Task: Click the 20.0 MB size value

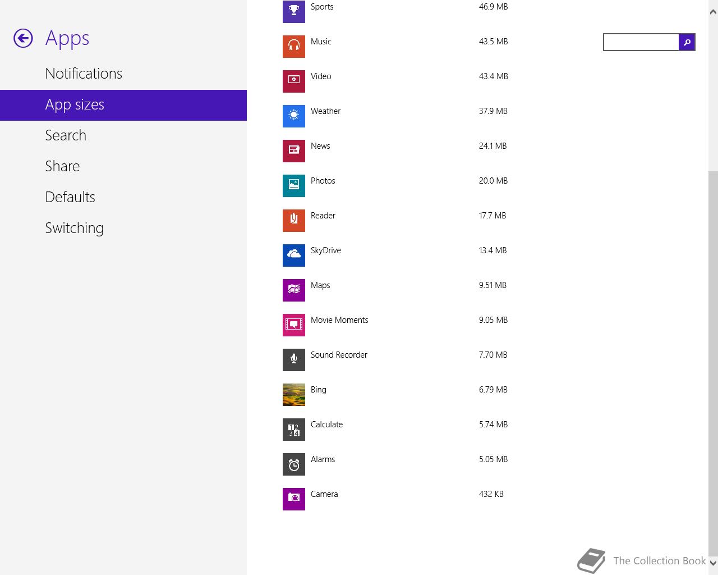Action: (x=493, y=181)
